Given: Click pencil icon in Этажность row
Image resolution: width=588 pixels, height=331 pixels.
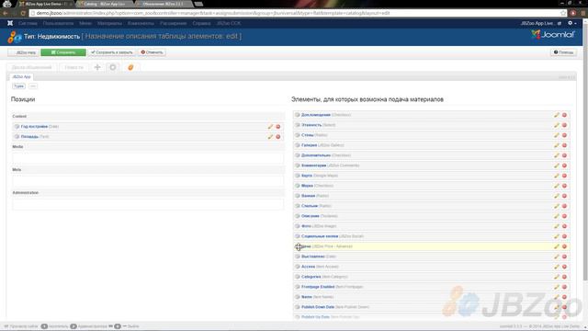Looking at the screenshot, I should (557, 125).
